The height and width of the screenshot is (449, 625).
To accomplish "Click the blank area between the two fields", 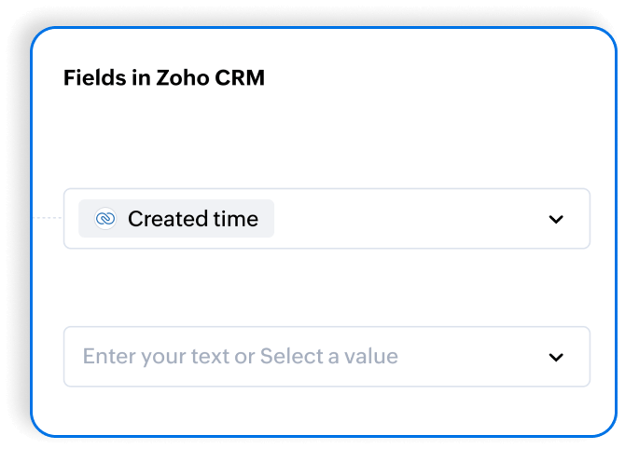I will click(326, 287).
